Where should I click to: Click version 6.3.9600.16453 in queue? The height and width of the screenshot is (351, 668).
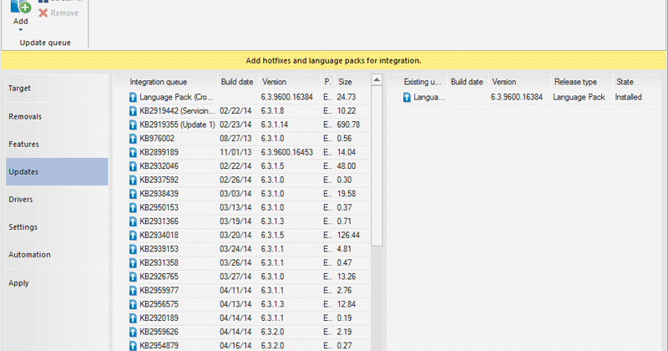(286, 152)
